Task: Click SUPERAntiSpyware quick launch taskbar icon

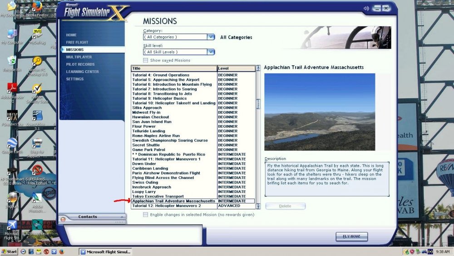Action: pyautogui.click(x=46, y=251)
